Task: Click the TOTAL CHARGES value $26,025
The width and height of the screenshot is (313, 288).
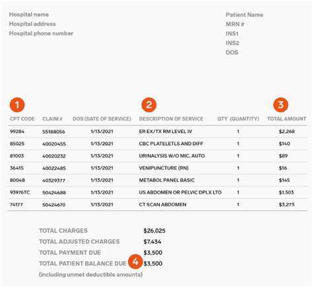Action: 155,231
